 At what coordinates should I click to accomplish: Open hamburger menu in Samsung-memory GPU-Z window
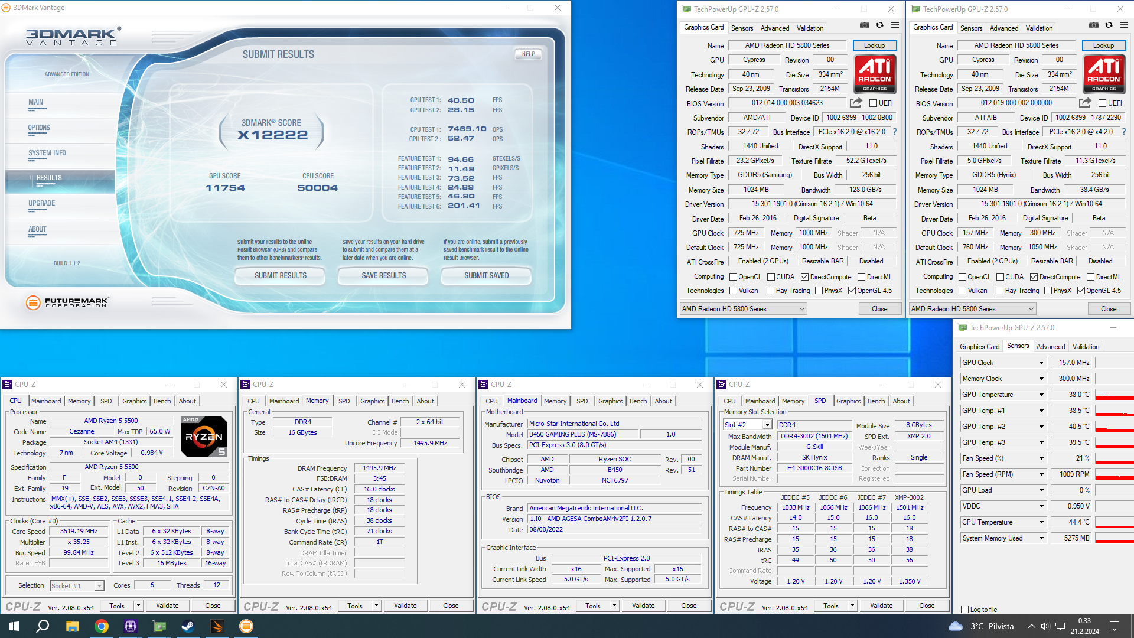coord(895,25)
